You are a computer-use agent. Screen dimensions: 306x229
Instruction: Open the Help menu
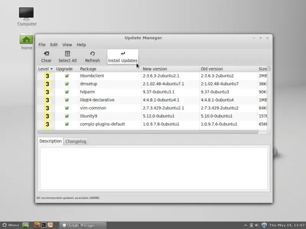click(x=81, y=45)
